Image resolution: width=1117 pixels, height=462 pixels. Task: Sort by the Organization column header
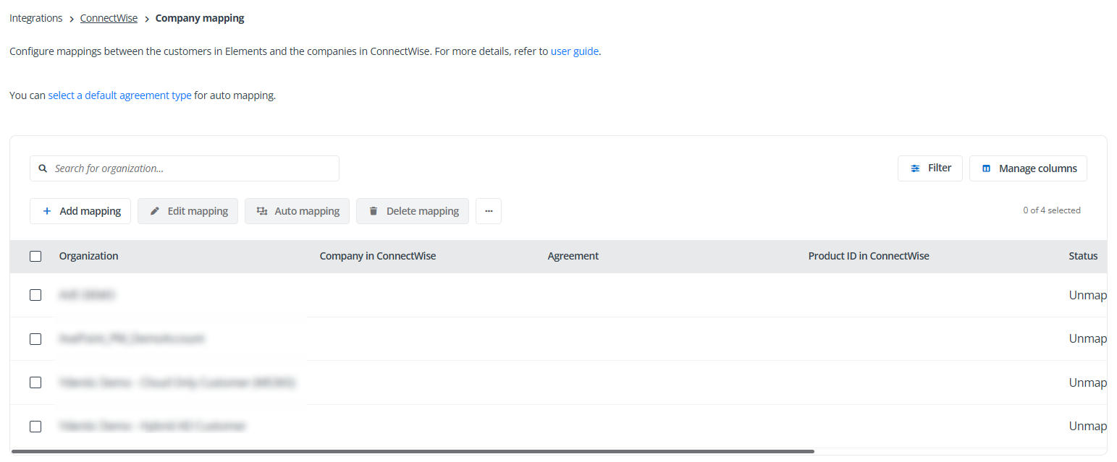[88, 256]
